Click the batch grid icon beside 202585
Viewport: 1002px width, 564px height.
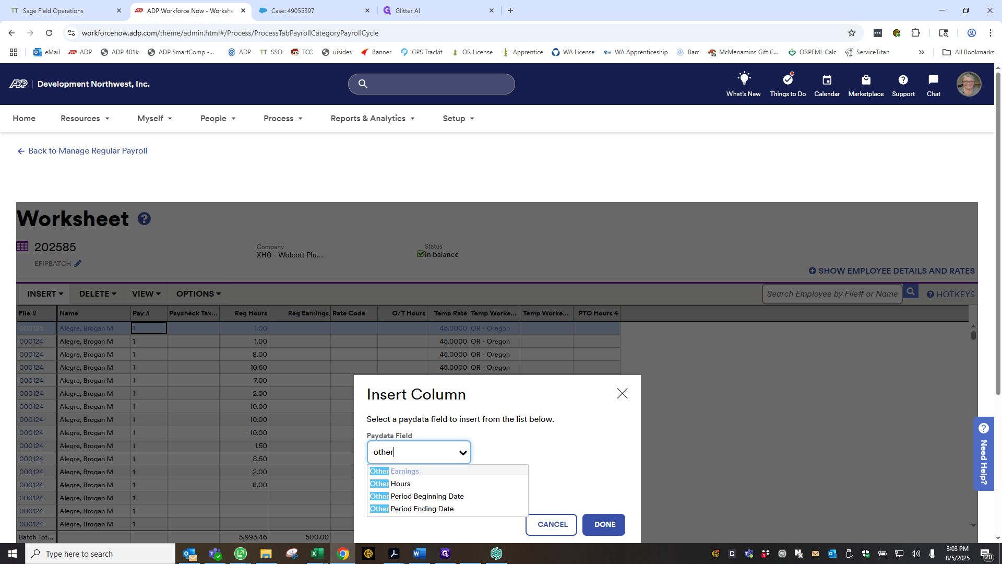pyautogui.click(x=22, y=246)
